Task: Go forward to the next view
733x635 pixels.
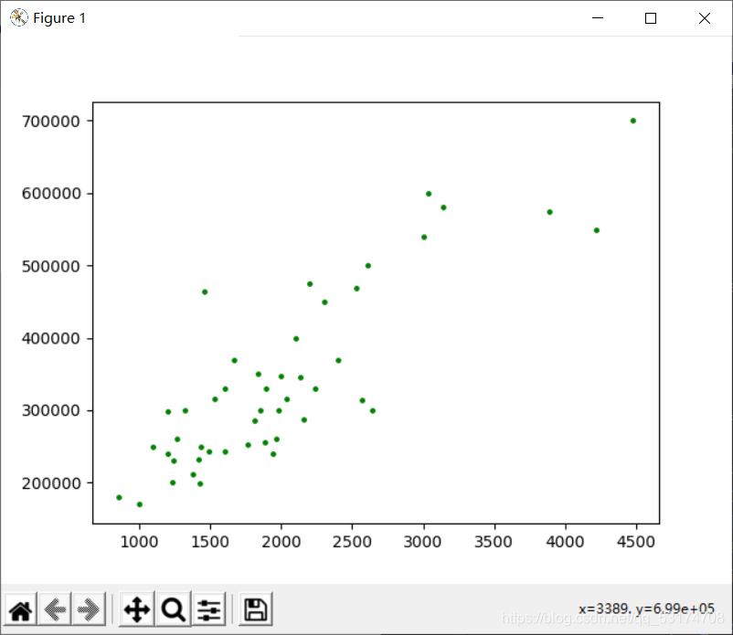Action: click(x=89, y=609)
